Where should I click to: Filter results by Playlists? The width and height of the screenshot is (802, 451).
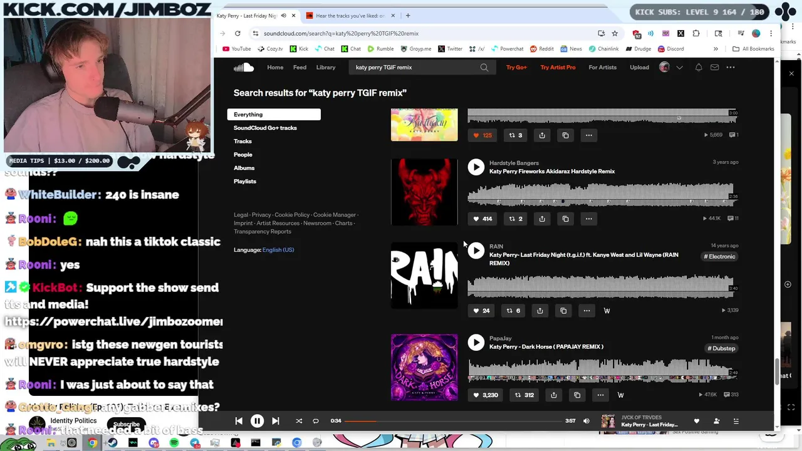click(245, 181)
